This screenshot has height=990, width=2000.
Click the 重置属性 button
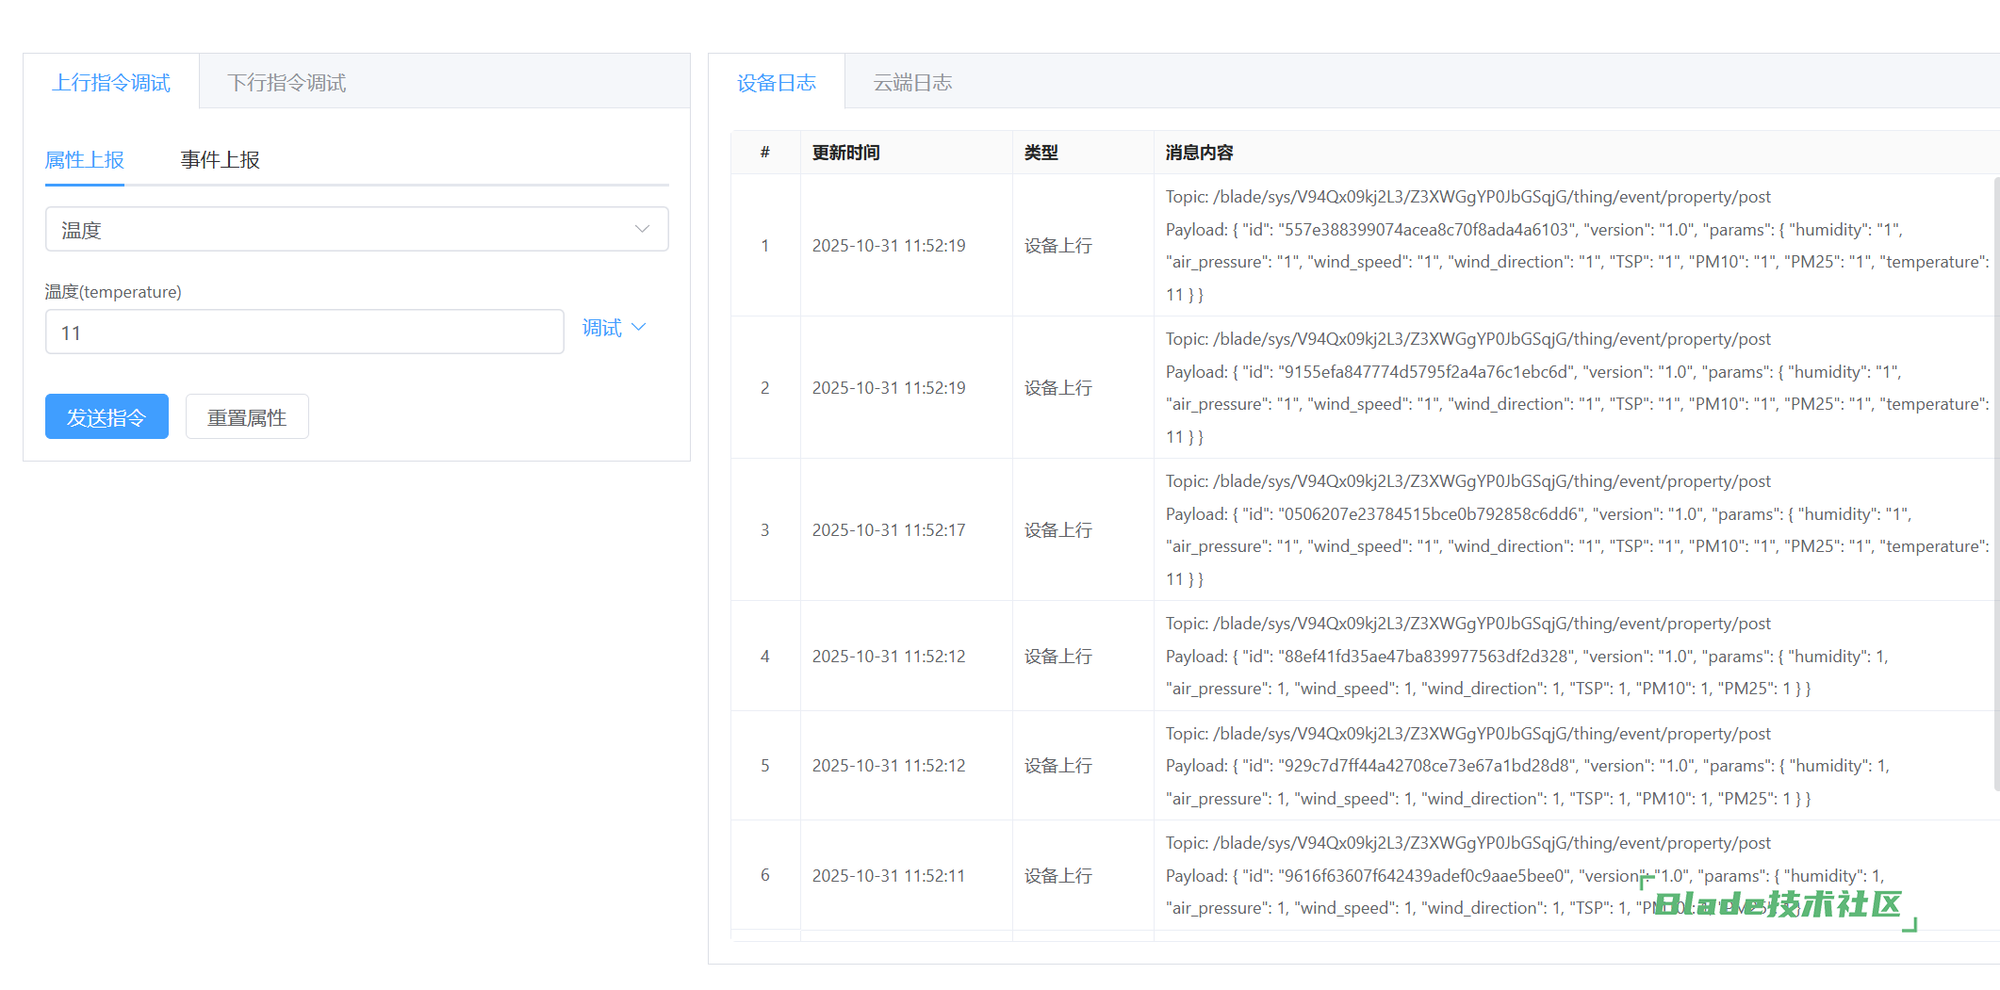(247, 417)
